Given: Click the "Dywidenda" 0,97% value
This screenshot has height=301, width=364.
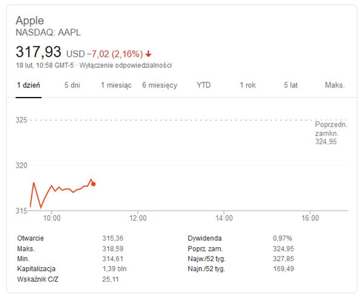Looking at the screenshot, I should (282, 238).
